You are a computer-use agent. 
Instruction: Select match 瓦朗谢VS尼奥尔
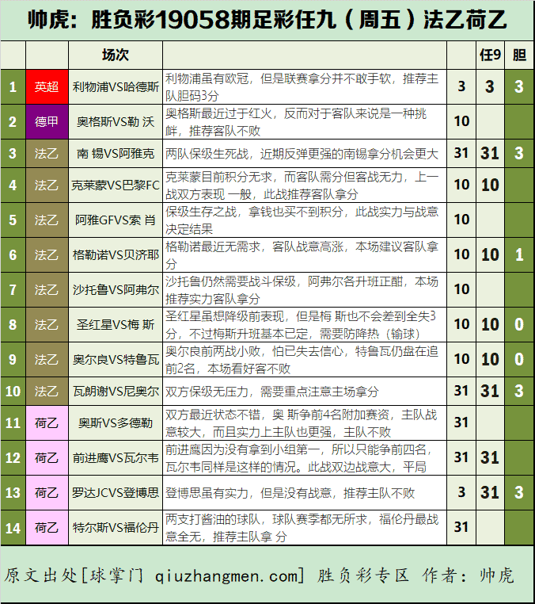click(116, 392)
